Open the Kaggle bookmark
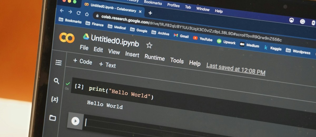Screen dimensions: 316x137 tap(273, 48)
